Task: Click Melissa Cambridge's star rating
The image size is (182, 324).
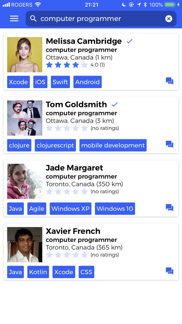Action: [67, 65]
